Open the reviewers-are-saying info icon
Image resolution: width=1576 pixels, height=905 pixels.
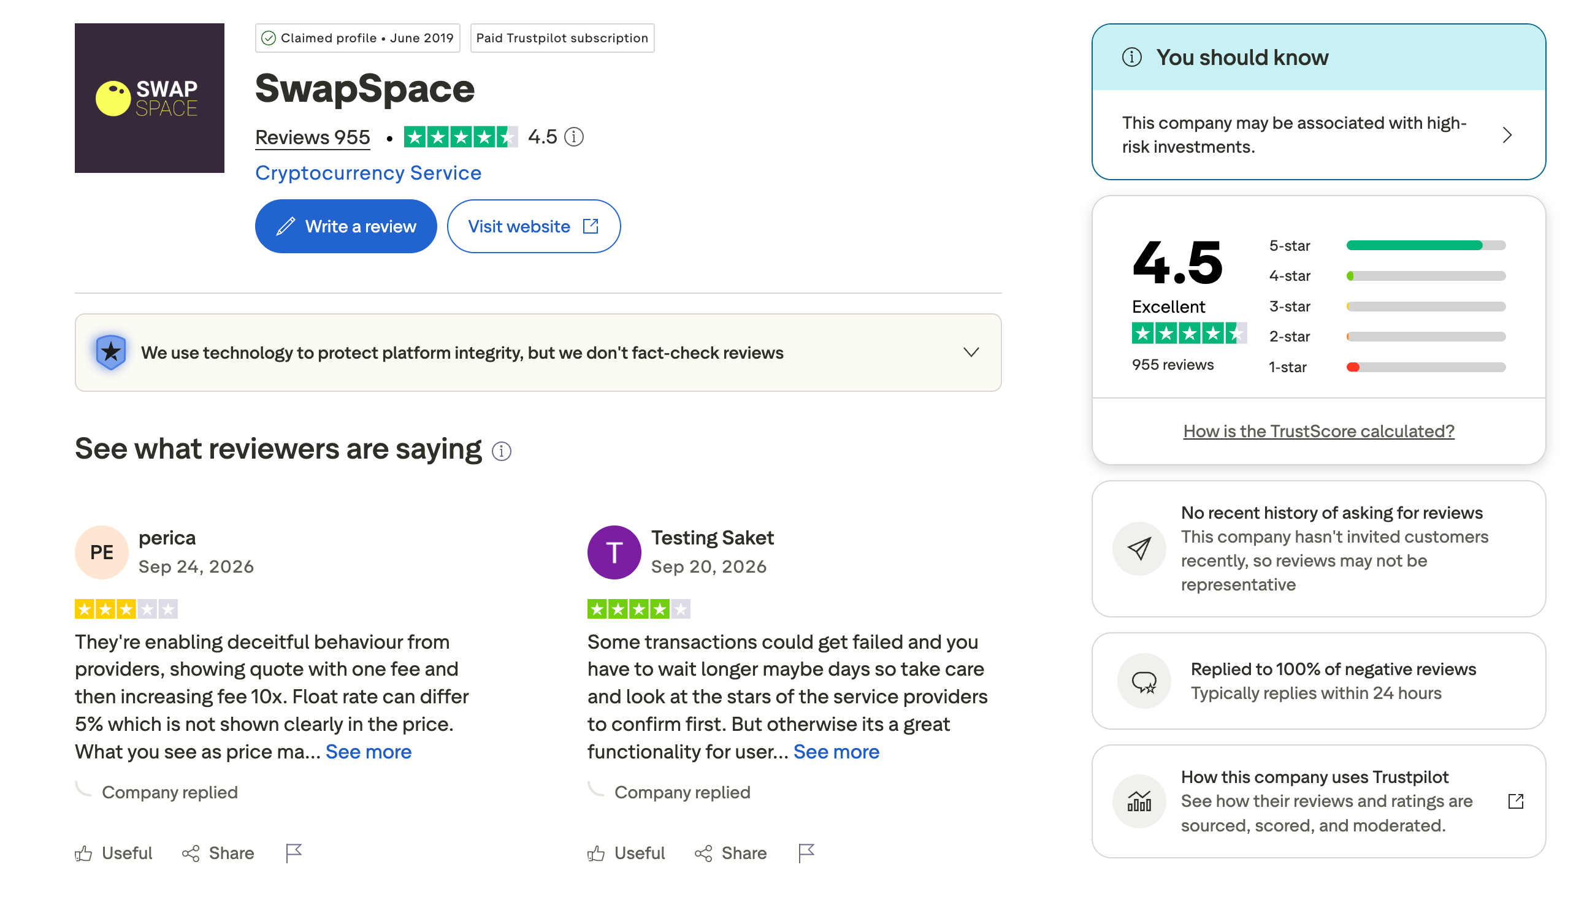(x=502, y=451)
